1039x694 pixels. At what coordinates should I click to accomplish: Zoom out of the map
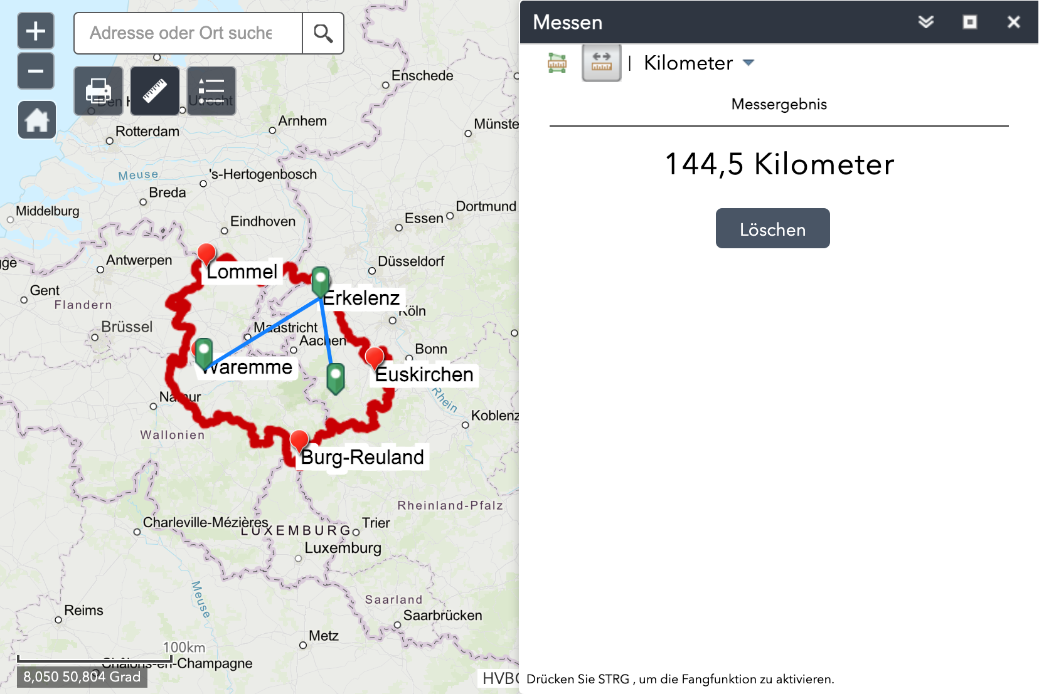pyautogui.click(x=36, y=71)
